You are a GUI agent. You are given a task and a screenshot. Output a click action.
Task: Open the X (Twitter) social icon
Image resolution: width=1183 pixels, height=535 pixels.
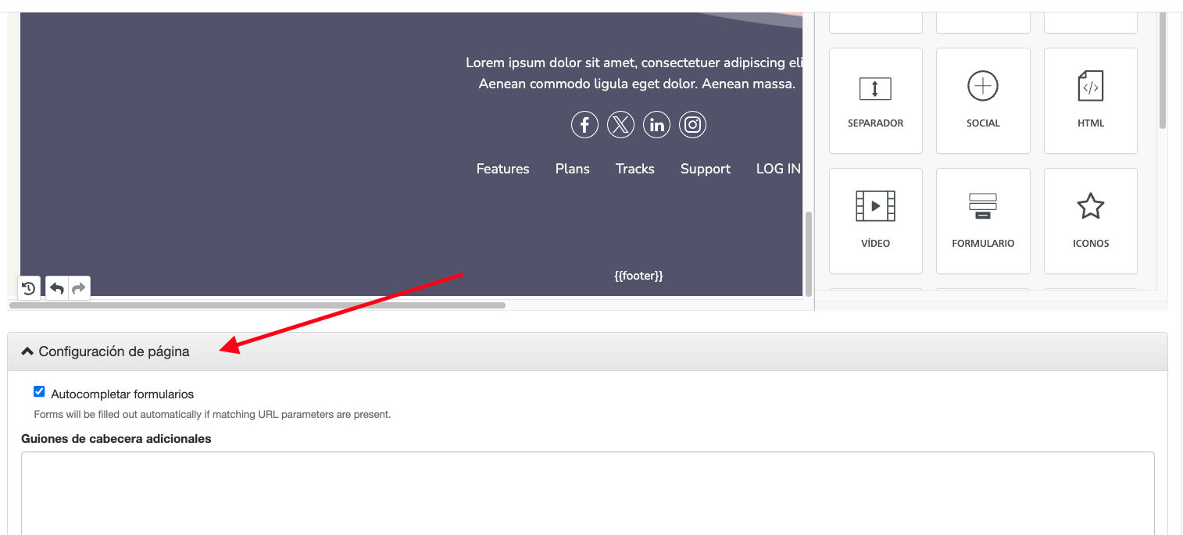[x=620, y=125]
